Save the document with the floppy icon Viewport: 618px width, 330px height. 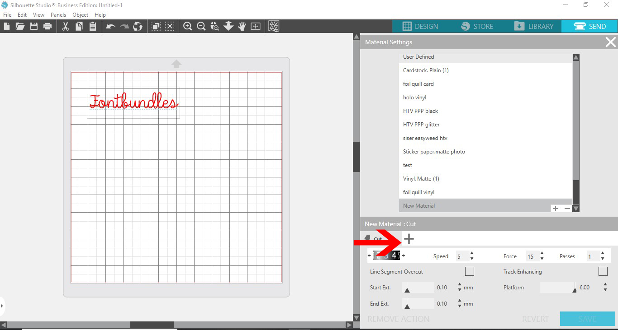pyautogui.click(x=34, y=26)
